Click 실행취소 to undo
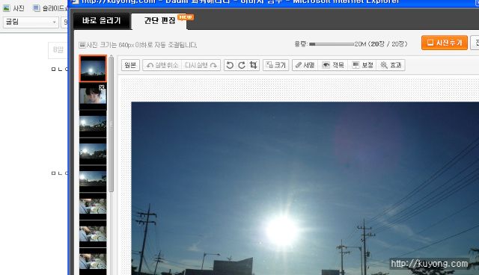Screen dimensions: 479x275 (162, 65)
